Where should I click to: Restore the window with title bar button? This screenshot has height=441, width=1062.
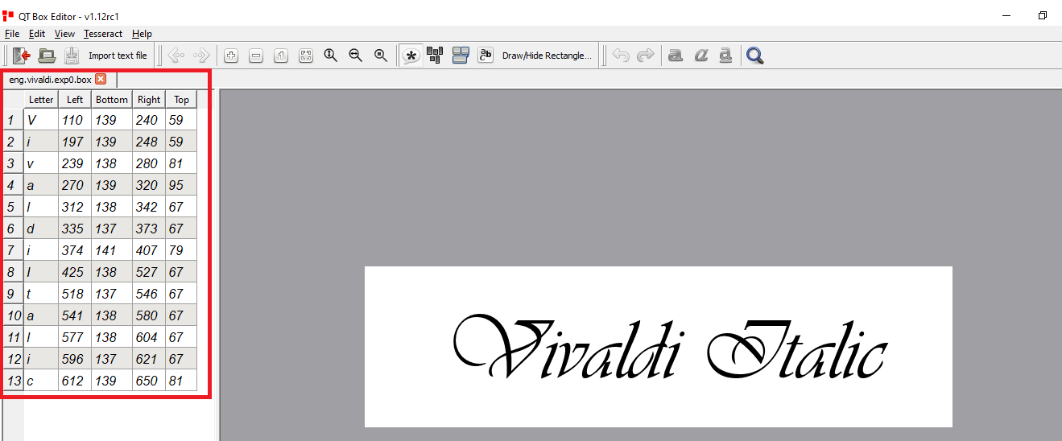1042,15
